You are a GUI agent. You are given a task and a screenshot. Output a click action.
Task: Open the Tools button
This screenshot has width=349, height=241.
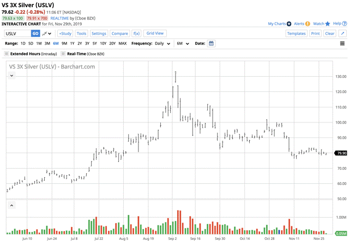pyautogui.click(x=81, y=34)
